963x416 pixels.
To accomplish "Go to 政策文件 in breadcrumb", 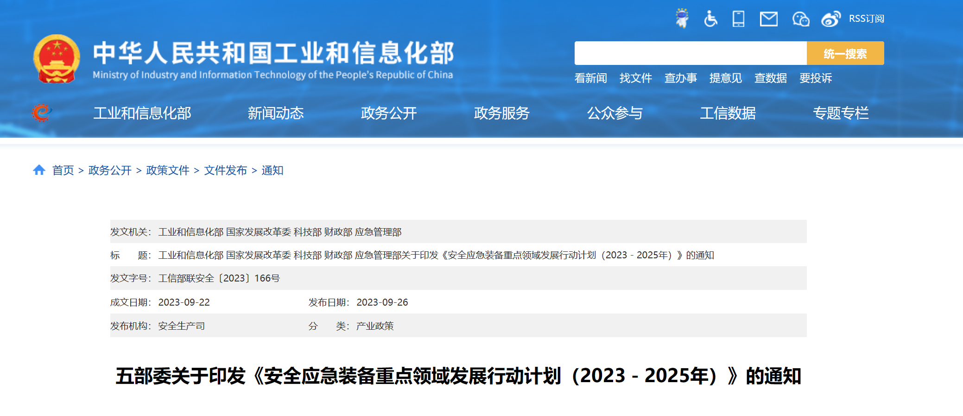I will click(x=168, y=170).
